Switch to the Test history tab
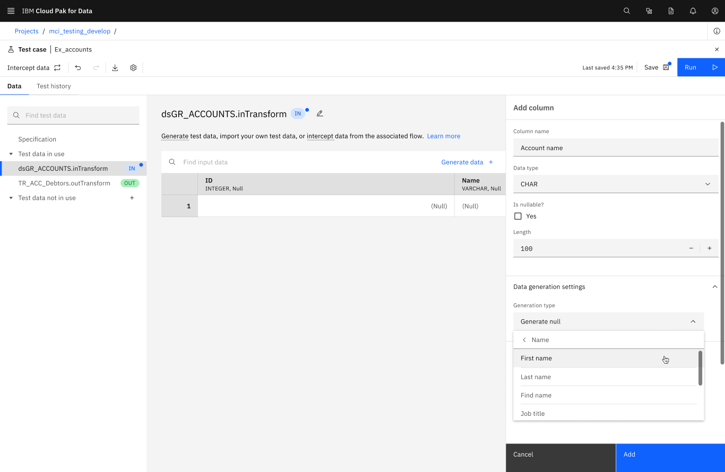Viewport: 725px width, 472px height. [54, 86]
